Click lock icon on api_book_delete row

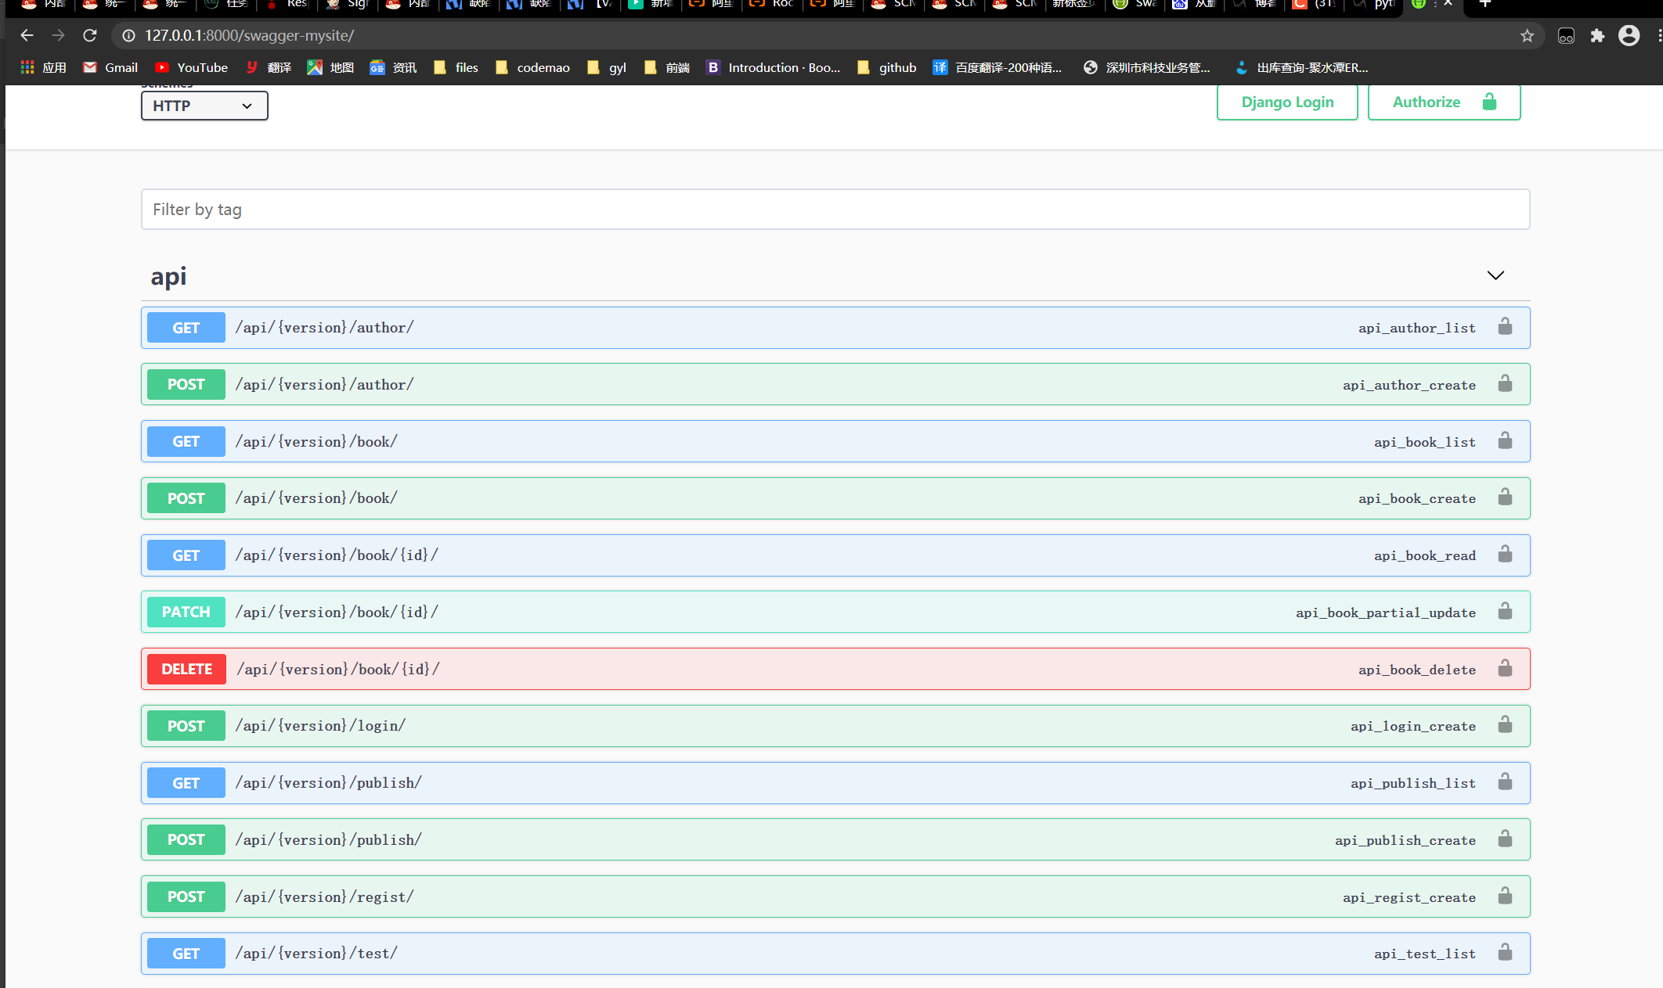[x=1504, y=669]
